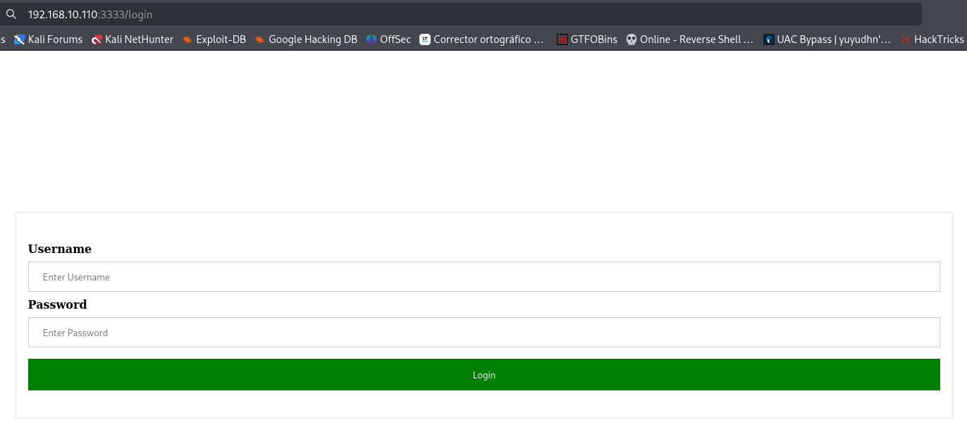Click the URL 192.168.10.110:3333/login address field

461,14
